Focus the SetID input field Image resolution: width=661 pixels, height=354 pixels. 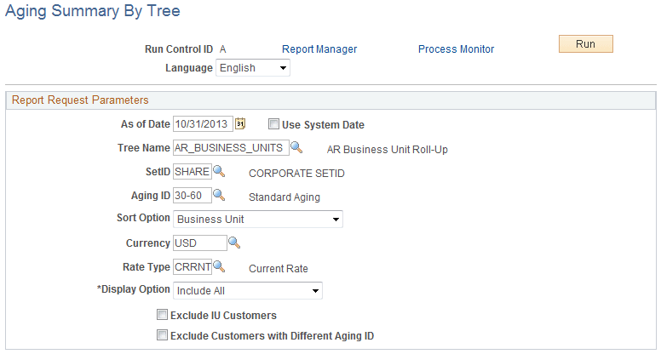192,172
